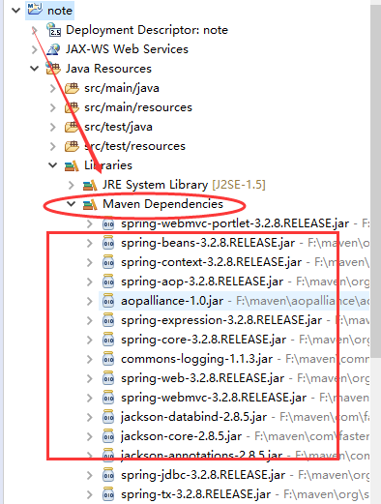This screenshot has width=381, height=504.
Task: Click the spring-aop jar icon
Action: [108, 282]
